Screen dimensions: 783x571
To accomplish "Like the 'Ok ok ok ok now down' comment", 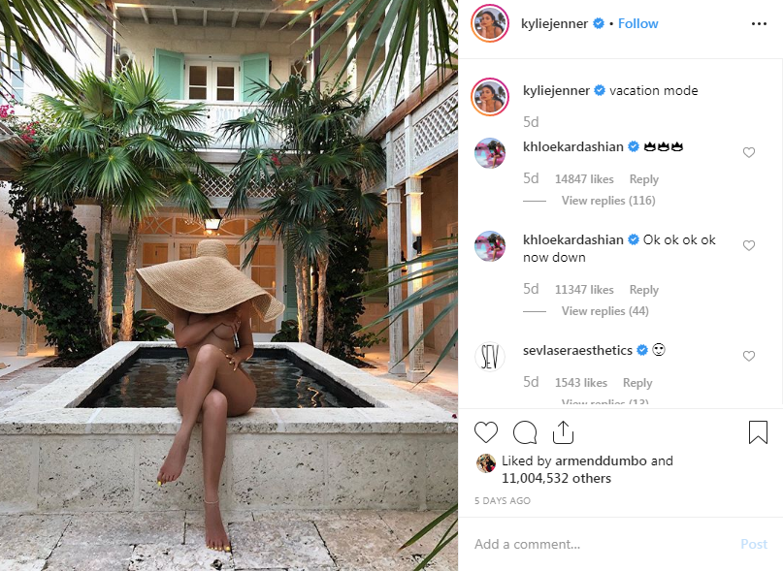I will [748, 245].
